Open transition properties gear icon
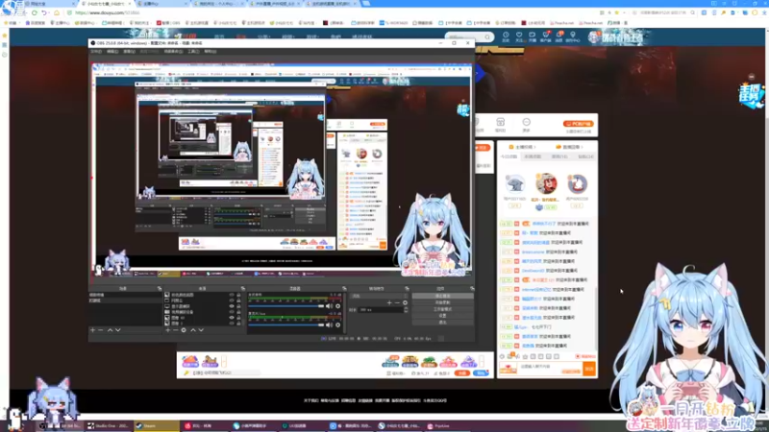769x432 pixels. click(405, 302)
